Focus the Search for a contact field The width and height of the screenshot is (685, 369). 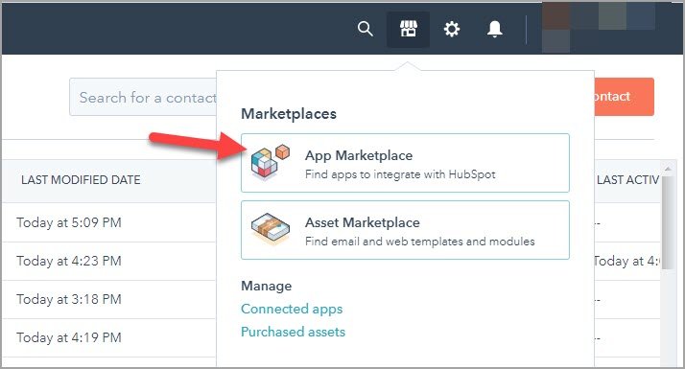pos(143,97)
